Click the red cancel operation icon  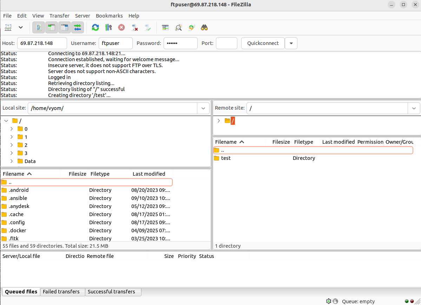(121, 27)
